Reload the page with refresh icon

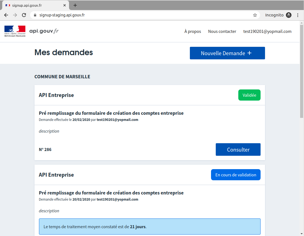(x=24, y=15)
